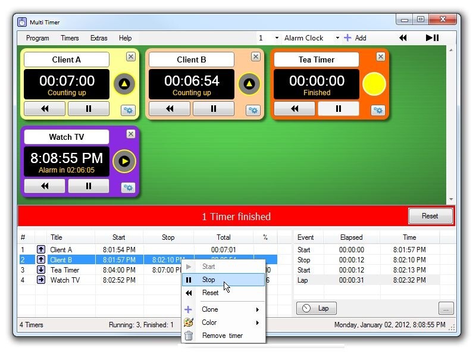
Task: Open settings gear on the Tea Timer
Action: pyautogui.click(x=378, y=110)
